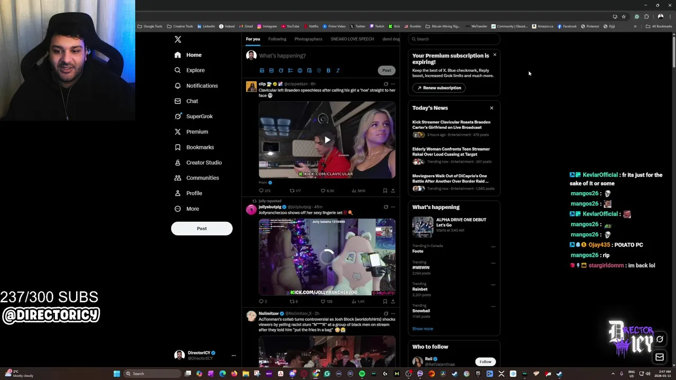The height and width of the screenshot is (380, 676).
Task: Open Profile in the sidebar
Action: 189,193
